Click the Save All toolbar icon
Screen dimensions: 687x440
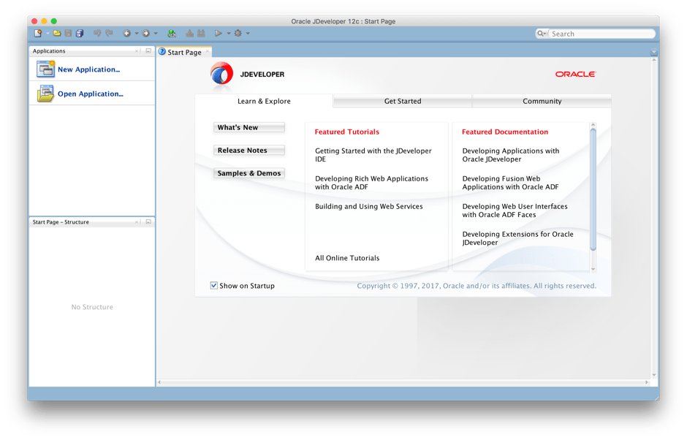click(80, 34)
